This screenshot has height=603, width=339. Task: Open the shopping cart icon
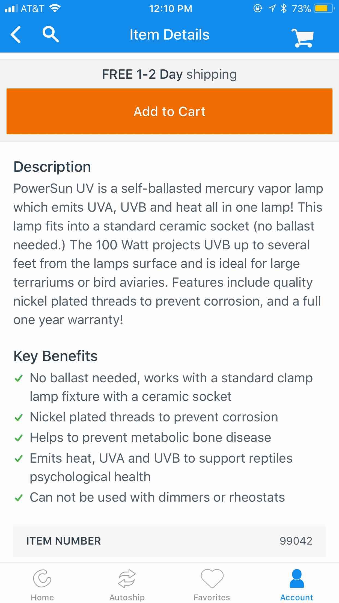pyautogui.click(x=302, y=38)
